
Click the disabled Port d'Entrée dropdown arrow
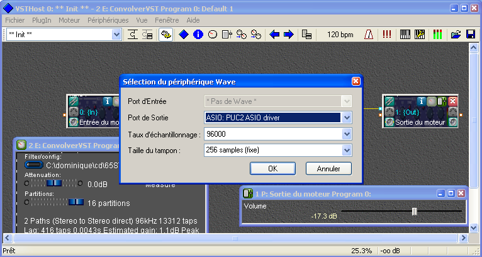tap(347, 101)
